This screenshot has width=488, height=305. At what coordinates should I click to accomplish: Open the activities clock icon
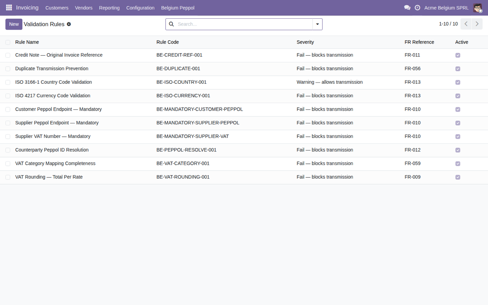417,8
